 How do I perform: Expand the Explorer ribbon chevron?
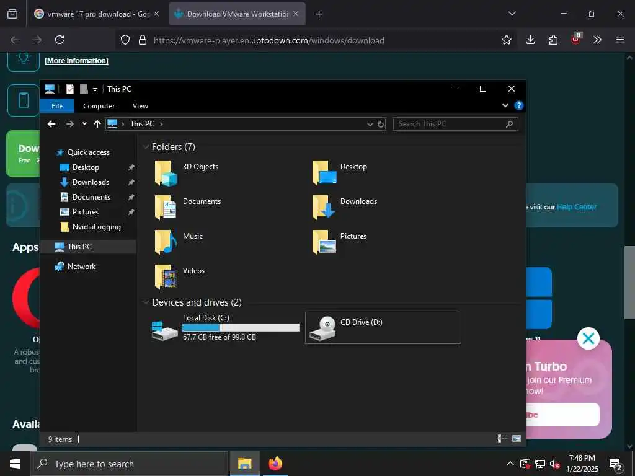(505, 105)
